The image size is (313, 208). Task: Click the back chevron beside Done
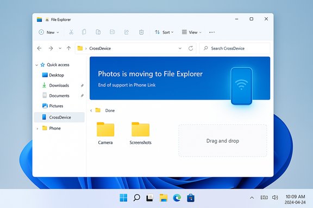91,110
